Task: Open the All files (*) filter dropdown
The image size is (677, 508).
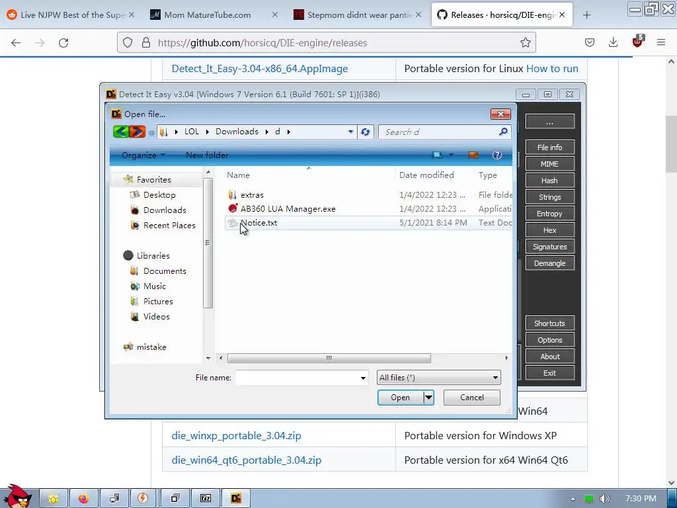Action: pos(439,378)
